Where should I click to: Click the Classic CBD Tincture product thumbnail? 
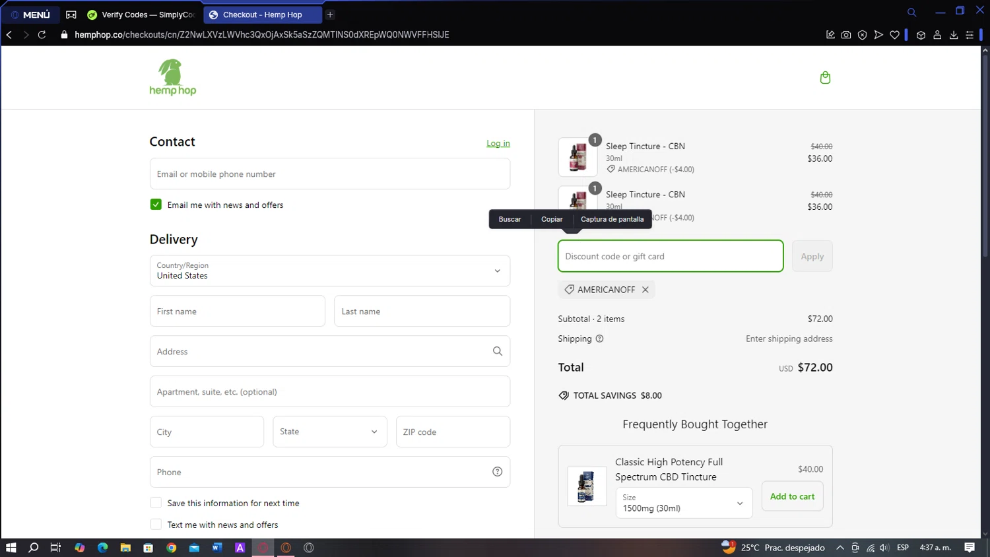[x=587, y=486]
